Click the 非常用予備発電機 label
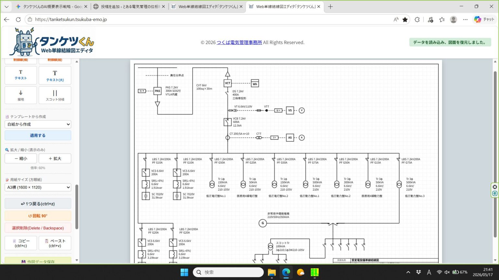This screenshot has height=280, width=499. point(278,214)
